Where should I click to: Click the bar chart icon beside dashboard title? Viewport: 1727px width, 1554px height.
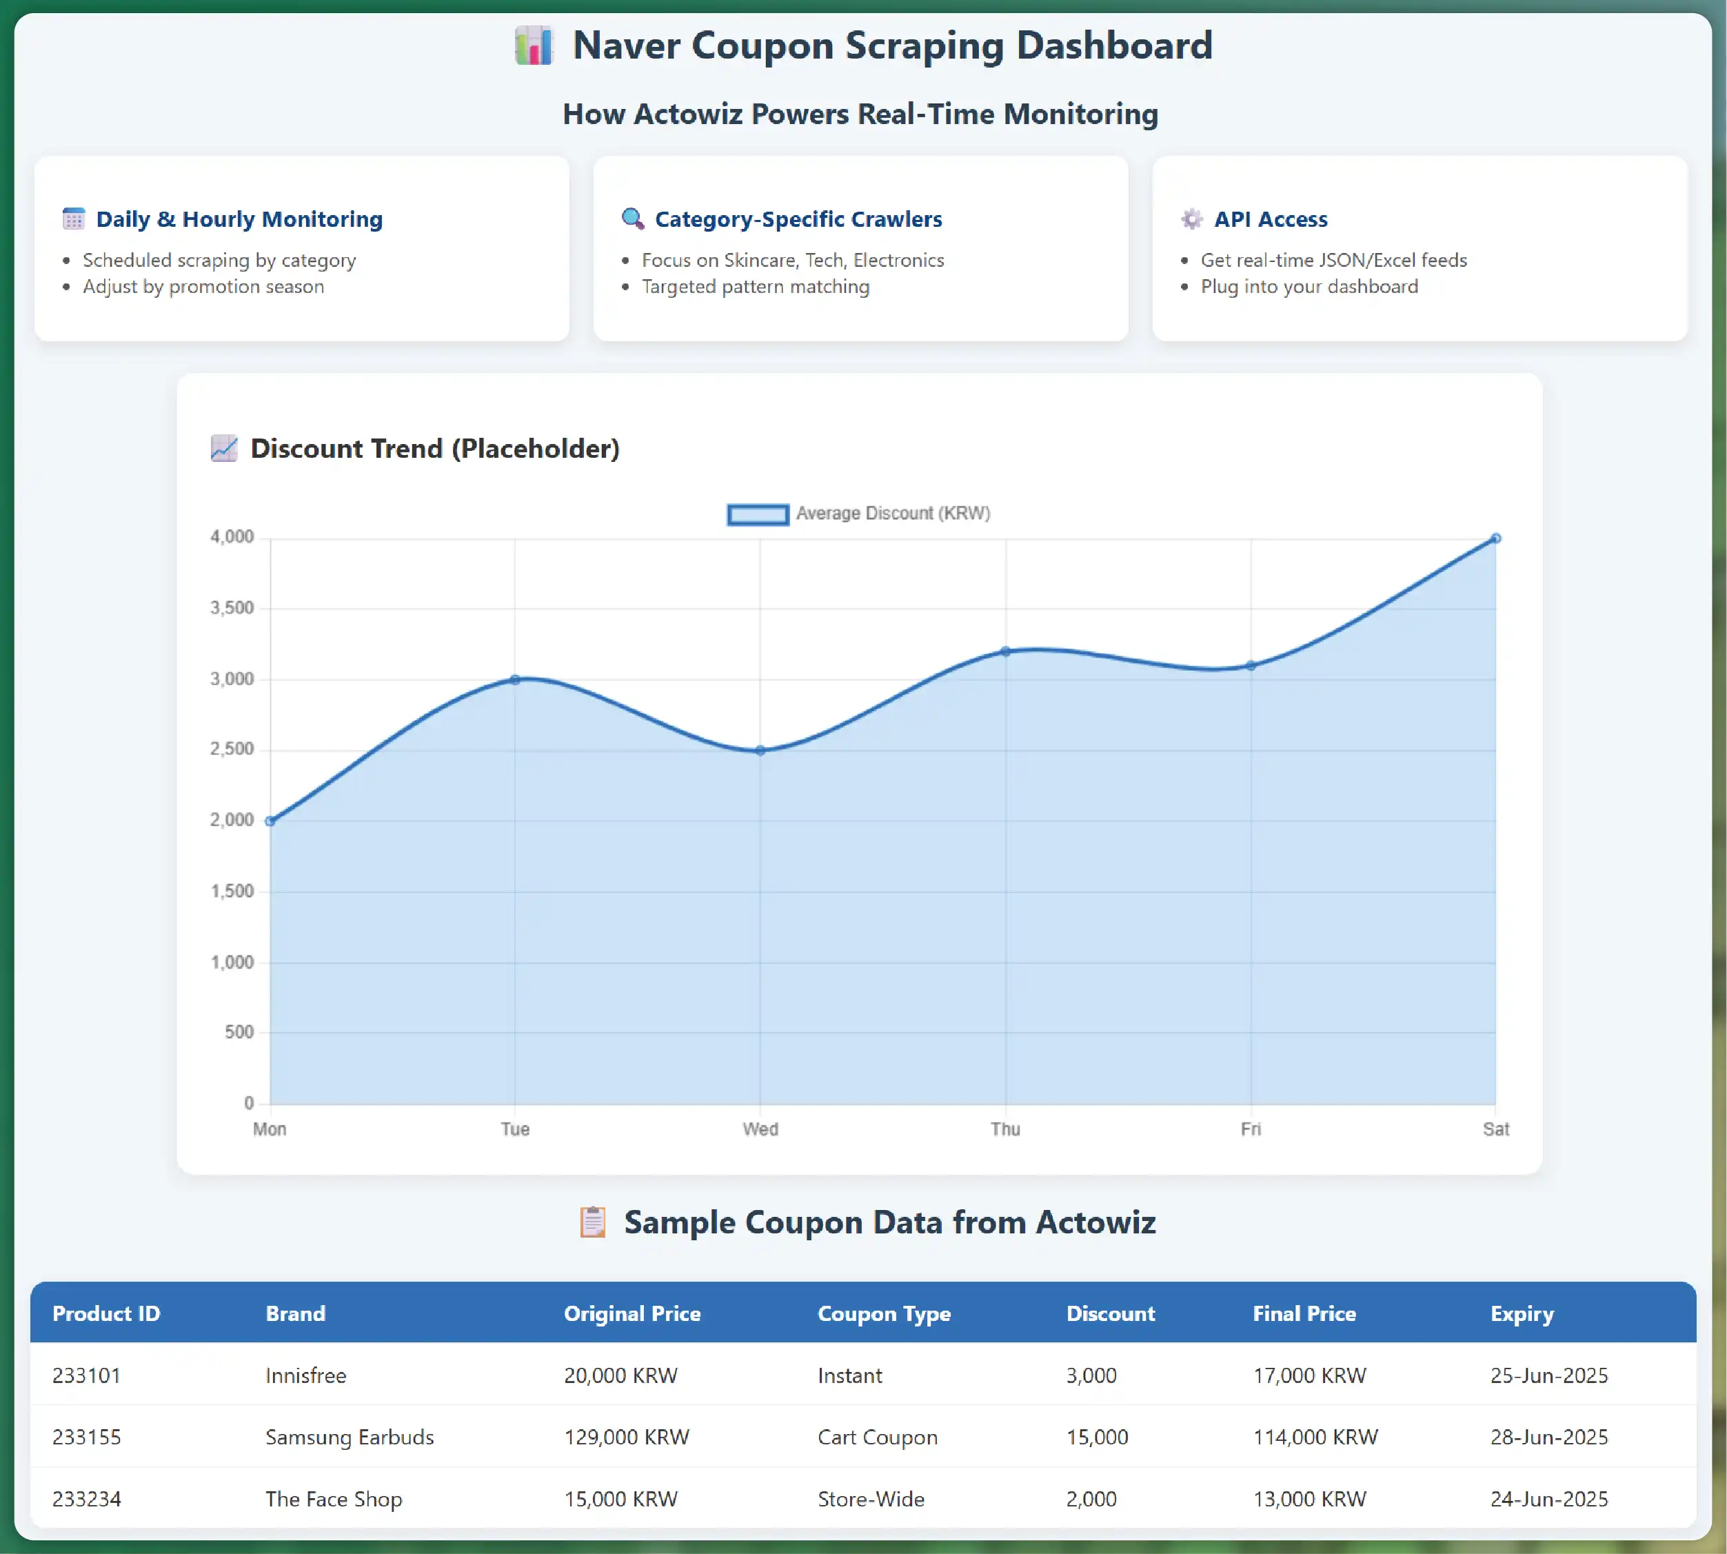(x=534, y=46)
